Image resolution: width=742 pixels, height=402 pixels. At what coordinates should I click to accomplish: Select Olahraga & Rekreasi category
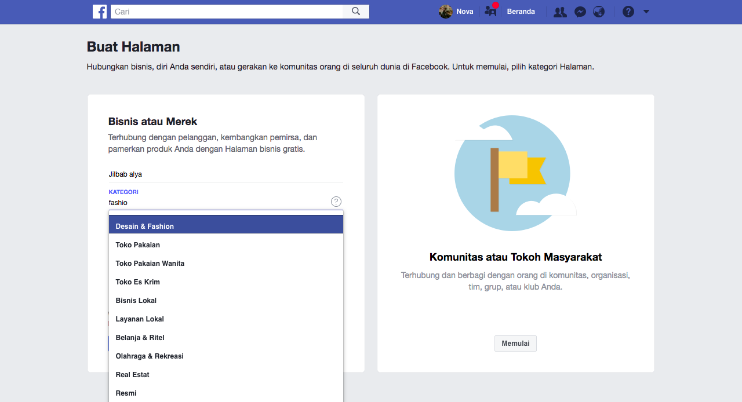150,356
